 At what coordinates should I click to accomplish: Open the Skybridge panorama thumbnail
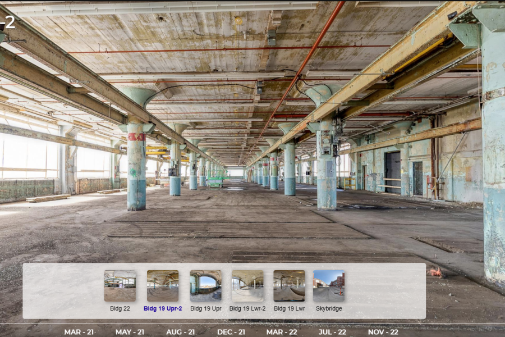[329, 286]
